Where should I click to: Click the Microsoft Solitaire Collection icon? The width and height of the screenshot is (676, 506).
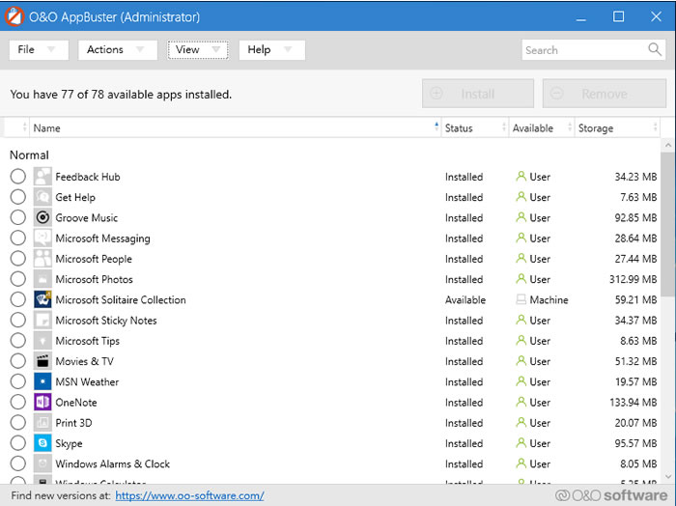click(42, 299)
